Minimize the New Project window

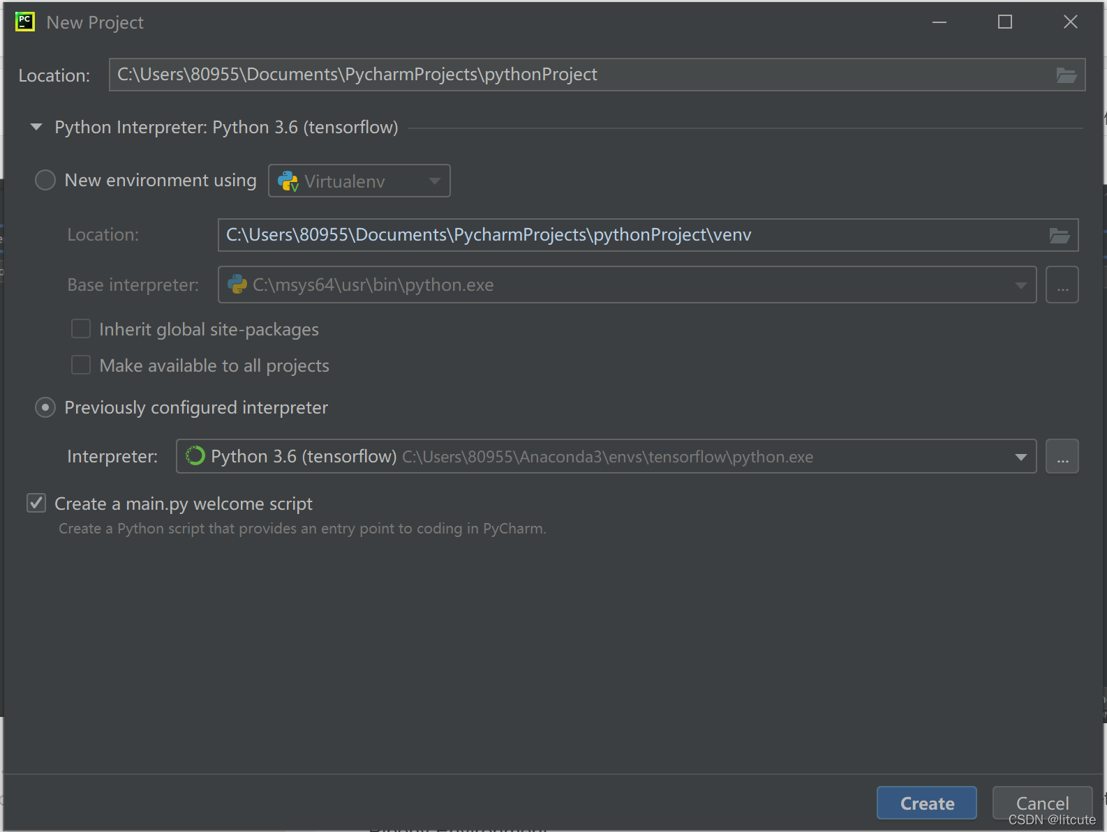(939, 22)
